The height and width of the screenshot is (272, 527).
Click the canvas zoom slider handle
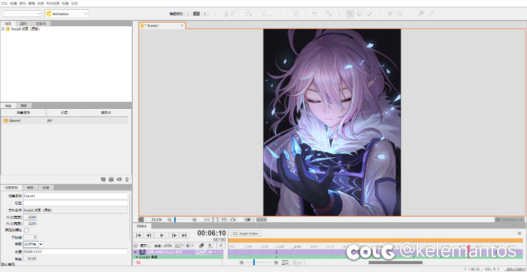pos(175,220)
